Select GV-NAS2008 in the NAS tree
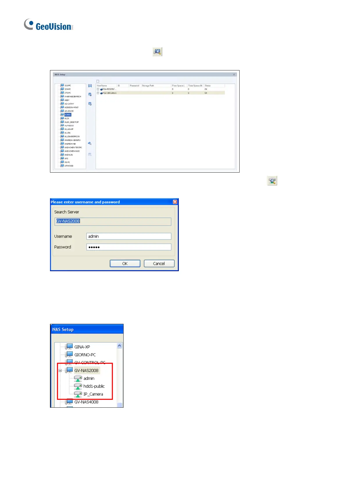Viewport: 346px width, 490px height. (x=86, y=370)
